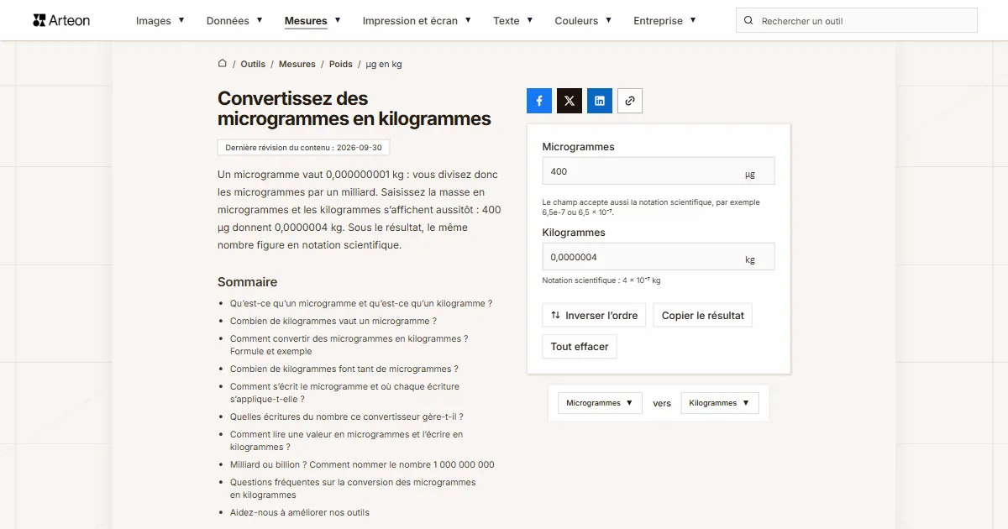Open the Poids breadcrumb link
The image size is (1008, 529).
pos(341,64)
